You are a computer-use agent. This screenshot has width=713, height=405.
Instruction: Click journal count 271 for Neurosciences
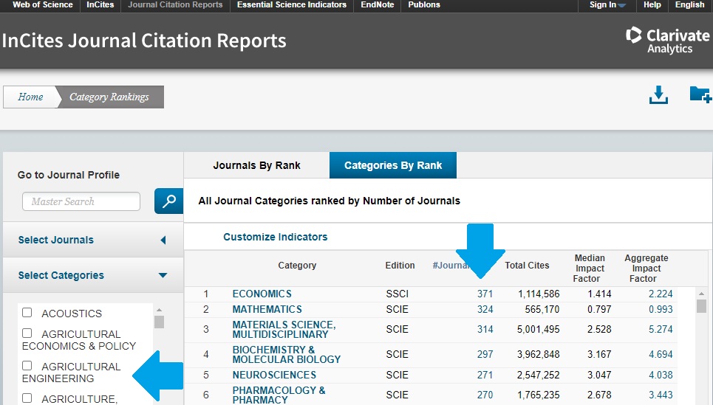click(485, 375)
